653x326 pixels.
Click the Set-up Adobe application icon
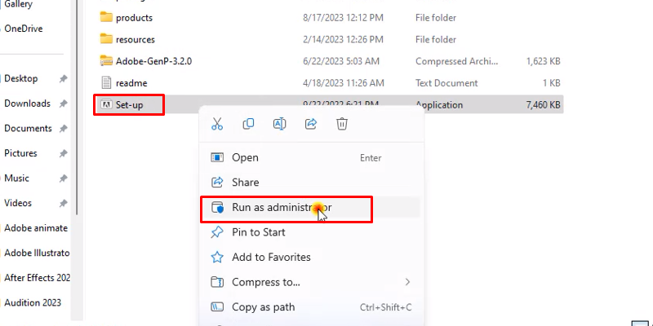tap(107, 104)
